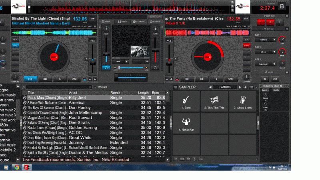Open the media player taskbar icon
320x180 pixels.
point(6,167)
